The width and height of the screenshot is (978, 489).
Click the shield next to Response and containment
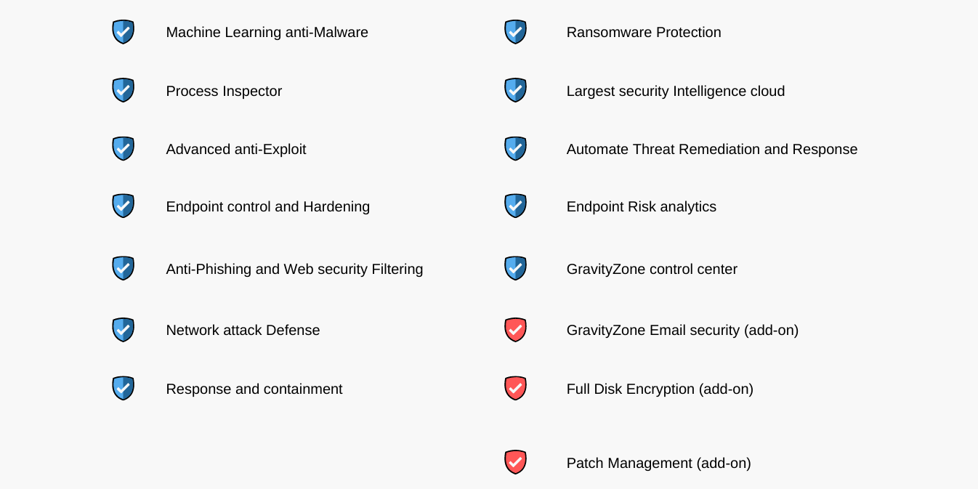[124, 388]
